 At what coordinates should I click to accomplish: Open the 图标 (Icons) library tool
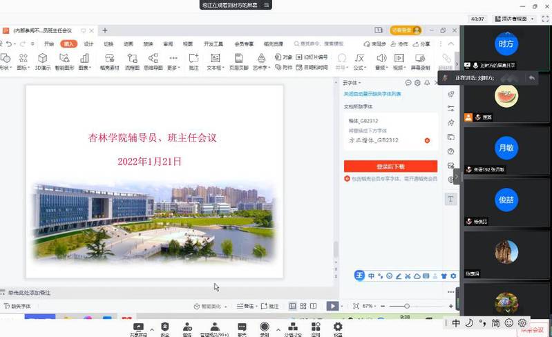[23, 61]
